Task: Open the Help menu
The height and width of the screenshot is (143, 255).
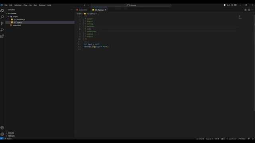Action: tap(49, 5)
